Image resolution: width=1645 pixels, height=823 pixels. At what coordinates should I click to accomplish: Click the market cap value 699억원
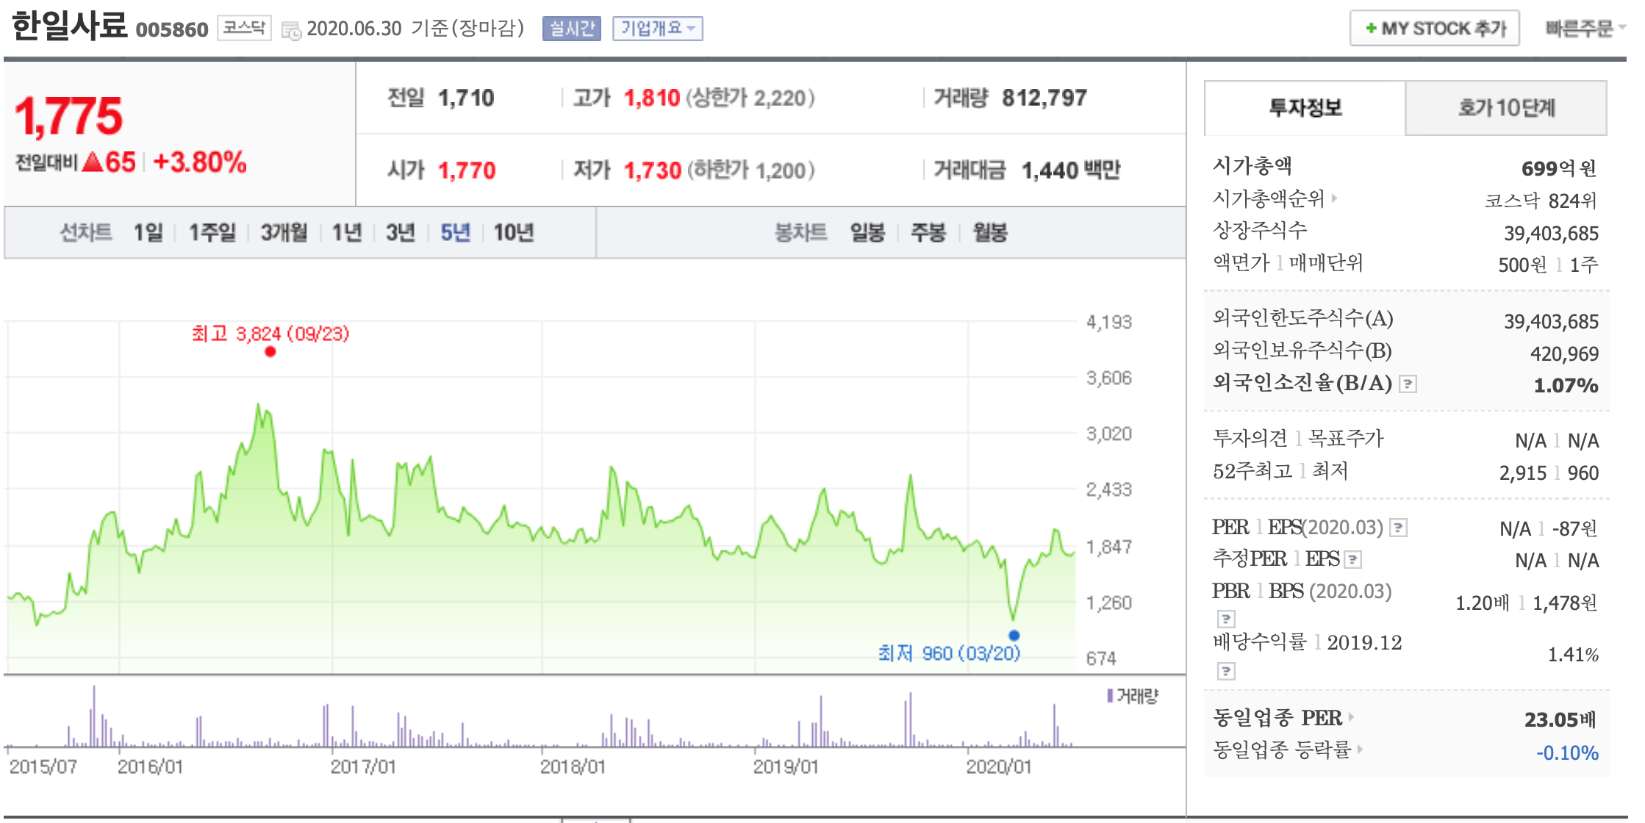click(1560, 168)
